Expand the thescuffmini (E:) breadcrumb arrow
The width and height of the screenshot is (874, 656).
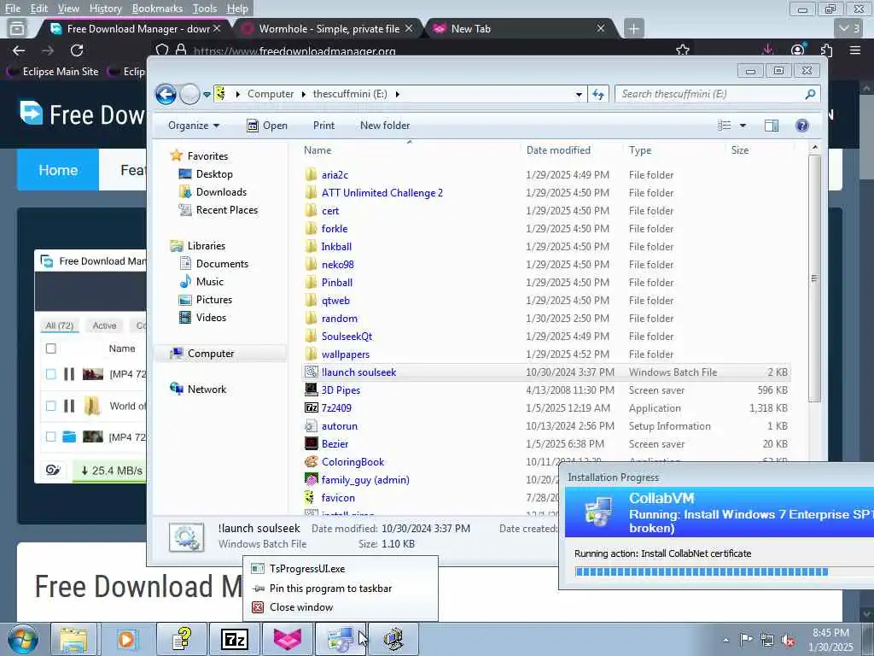click(x=397, y=94)
